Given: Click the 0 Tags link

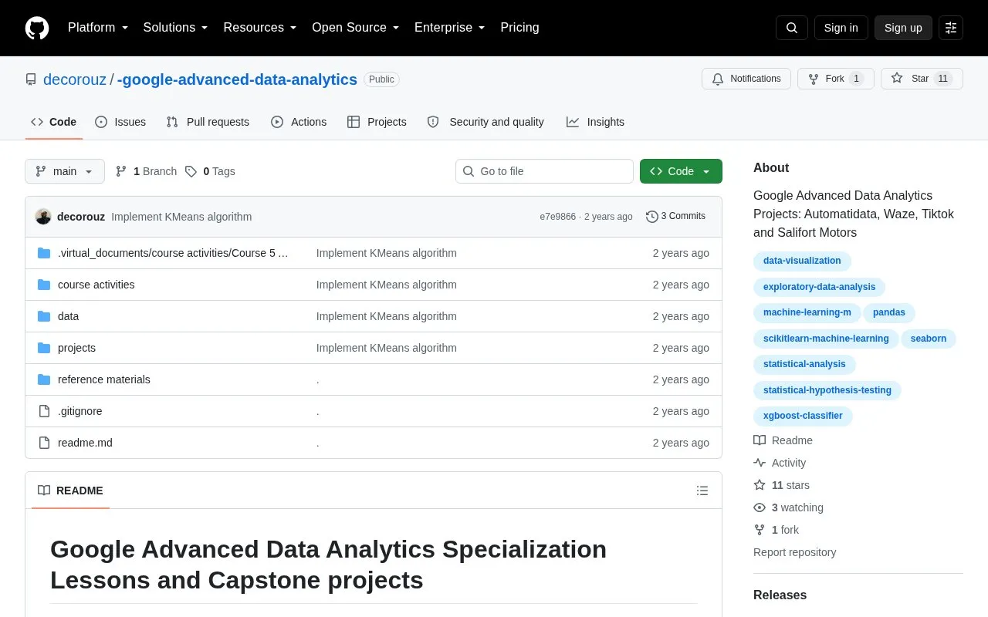Looking at the screenshot, I should tap(210, 171).
